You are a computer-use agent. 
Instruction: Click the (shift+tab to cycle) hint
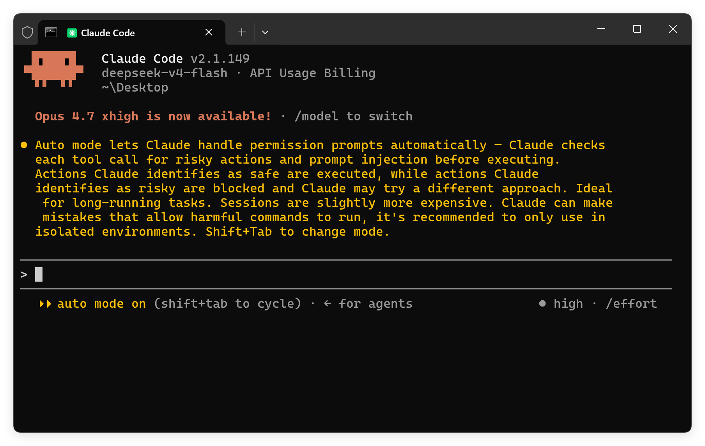click(x=228, y=304)
